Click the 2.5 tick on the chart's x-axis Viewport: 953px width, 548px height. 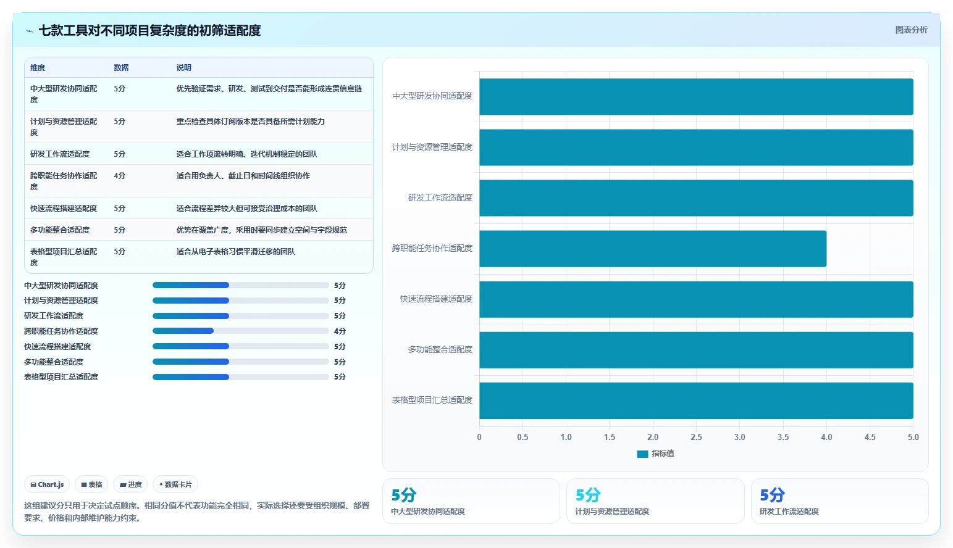(x=696, y=437)
